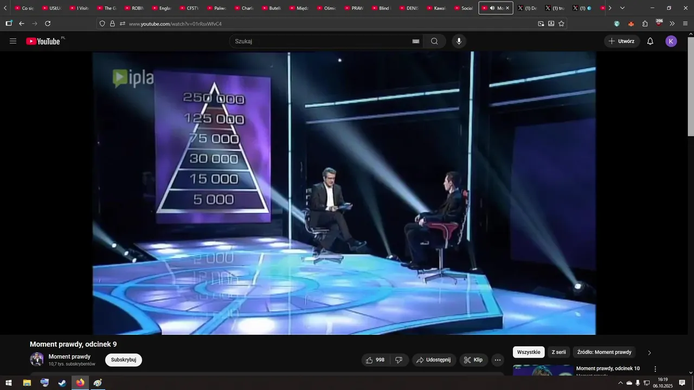This screenshot has width=694, height=390.
Task: Click the Utwórz create button
Action: (622, 41)
